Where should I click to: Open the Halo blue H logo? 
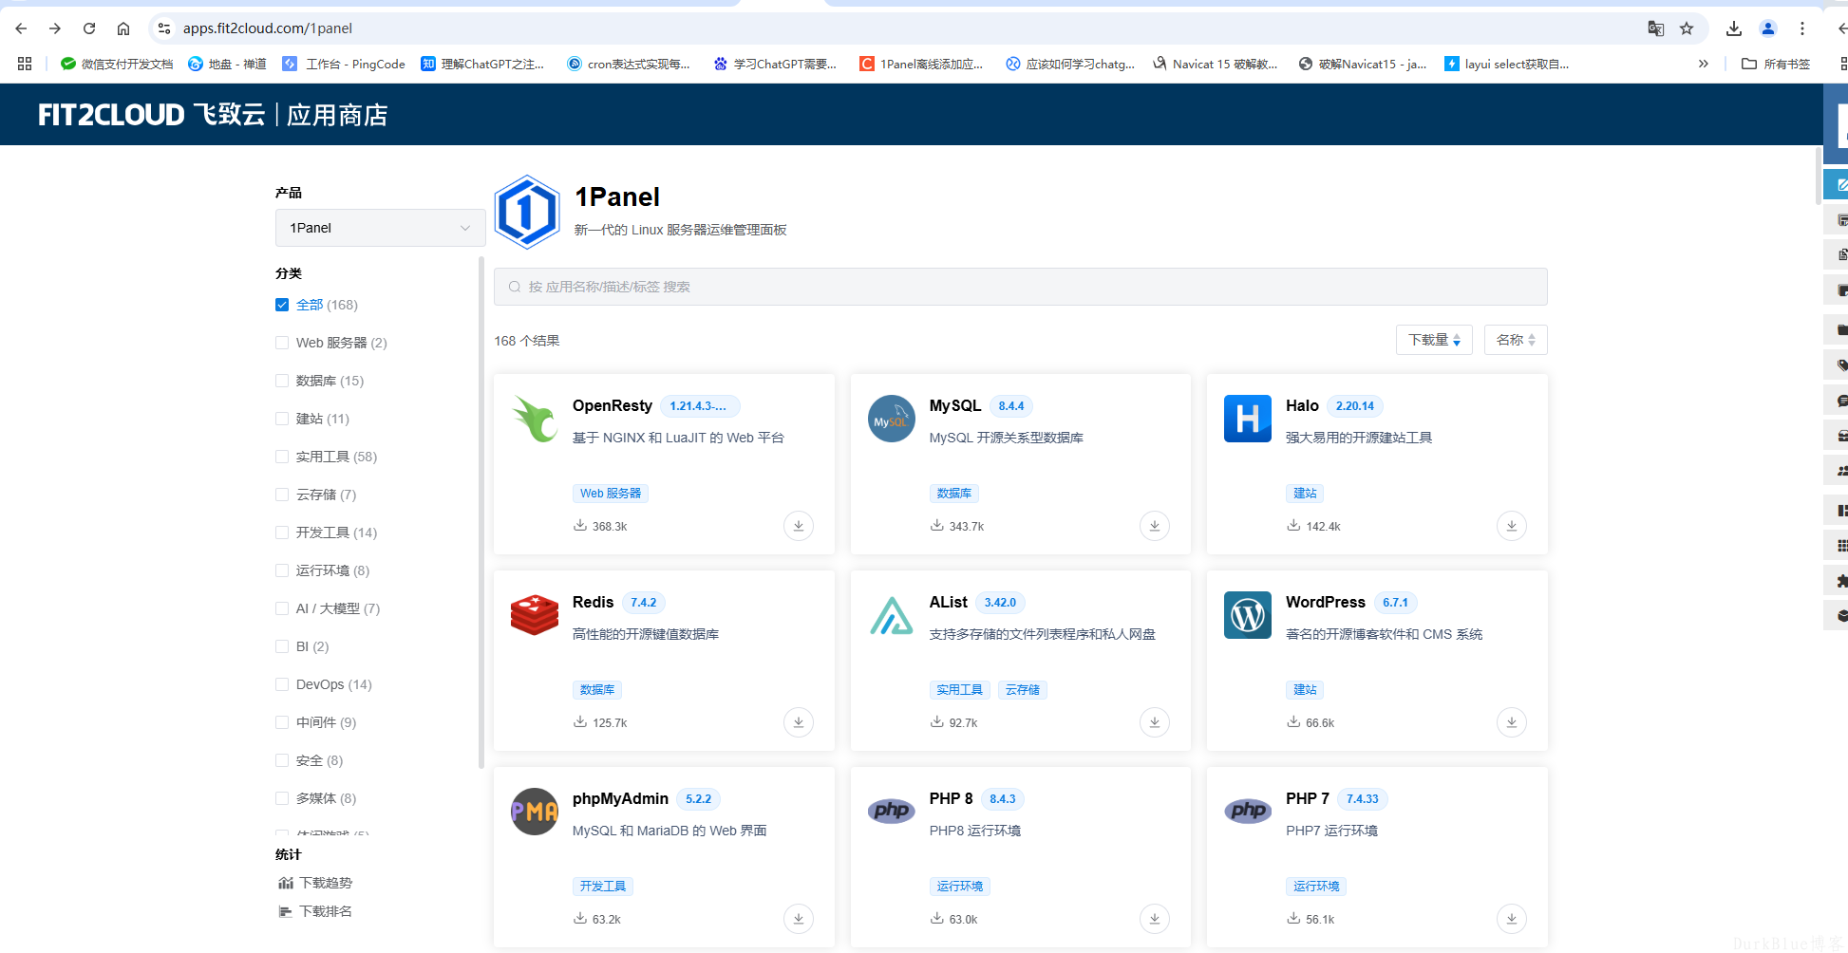pyautogui.click(x=1248, y=419)
